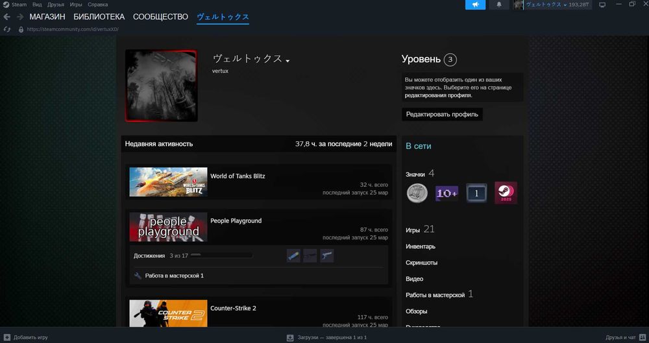Screen dimensions: 649x343
Task: Open the People Playground title link
Action: pyautogui.click(x=236, y=220)
